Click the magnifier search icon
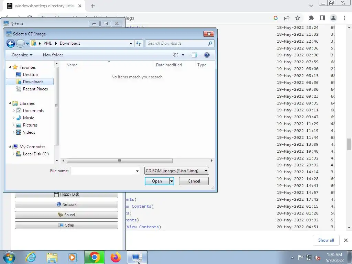352x264 pixels. point(210,43)
